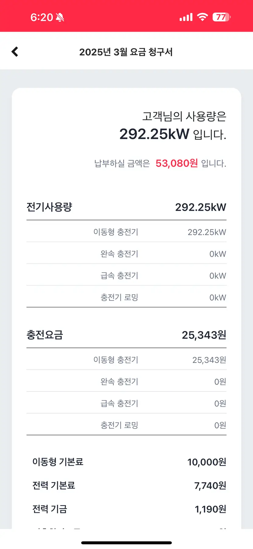This screenshot has width=253, height=549.
Task: Tap the home indicator bar at bottom
Action: [127, 543]
